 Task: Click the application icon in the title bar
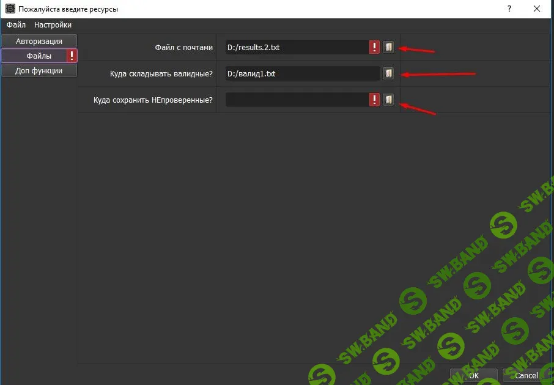[x=10, y=9]
